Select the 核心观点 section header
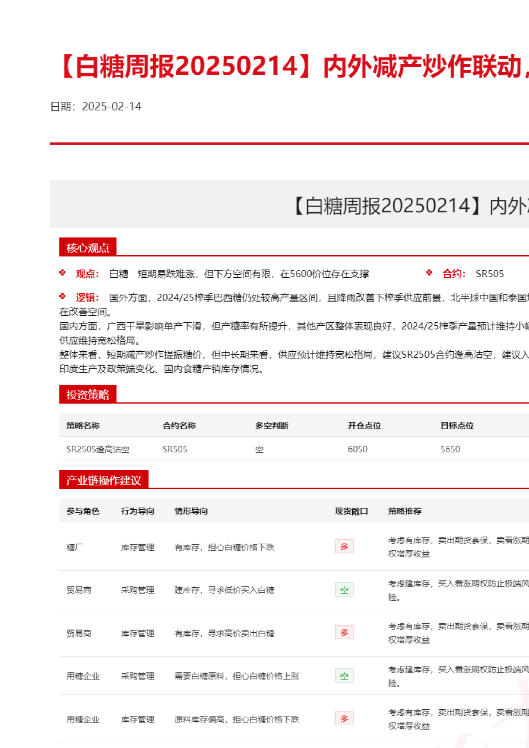 point(88,248)
